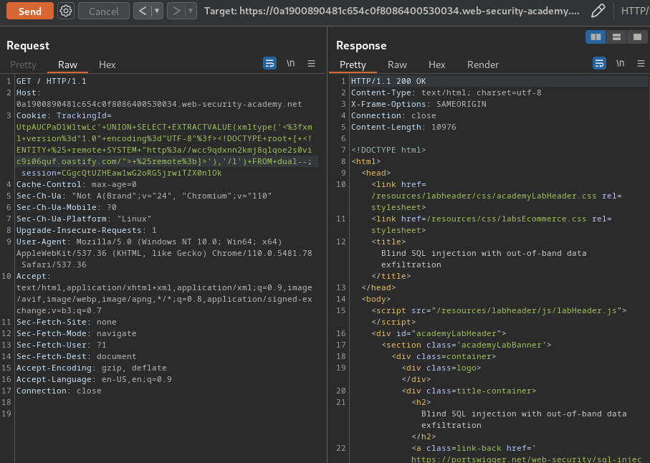The image size is (650, 463).
Task: Click the Accept-Language header line
Action: [x=94, y=379]
